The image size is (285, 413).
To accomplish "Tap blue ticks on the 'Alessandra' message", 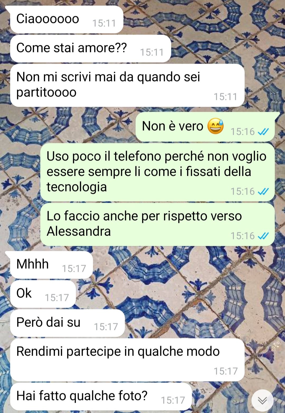I will pyautogui.click(x=263, y=236).
